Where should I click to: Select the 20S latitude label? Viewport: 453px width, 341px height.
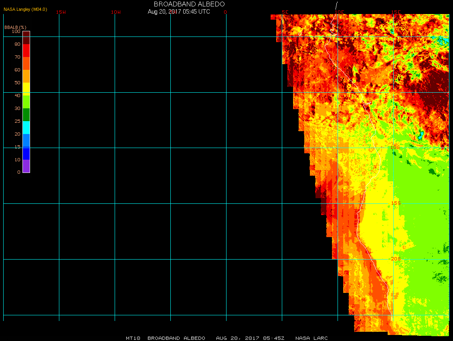pyautogui.click(x=395, y=259)
